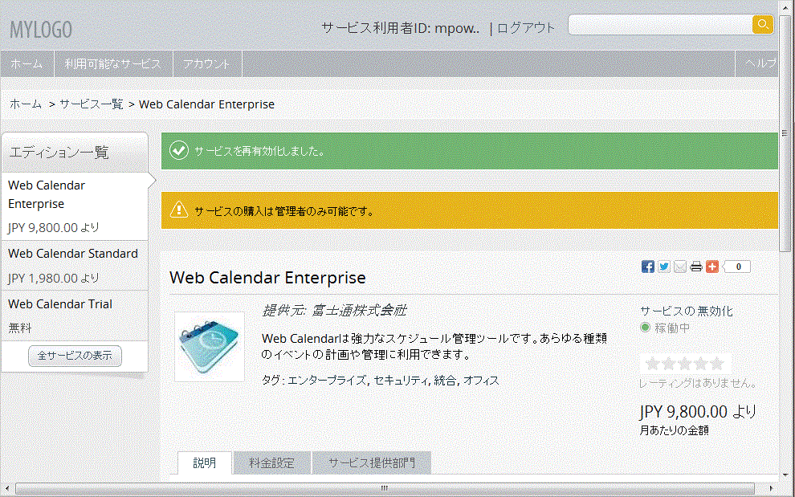Click in the search input field
Image resolution: width=795 pixels, height=497 pixels.
(660, 24)
